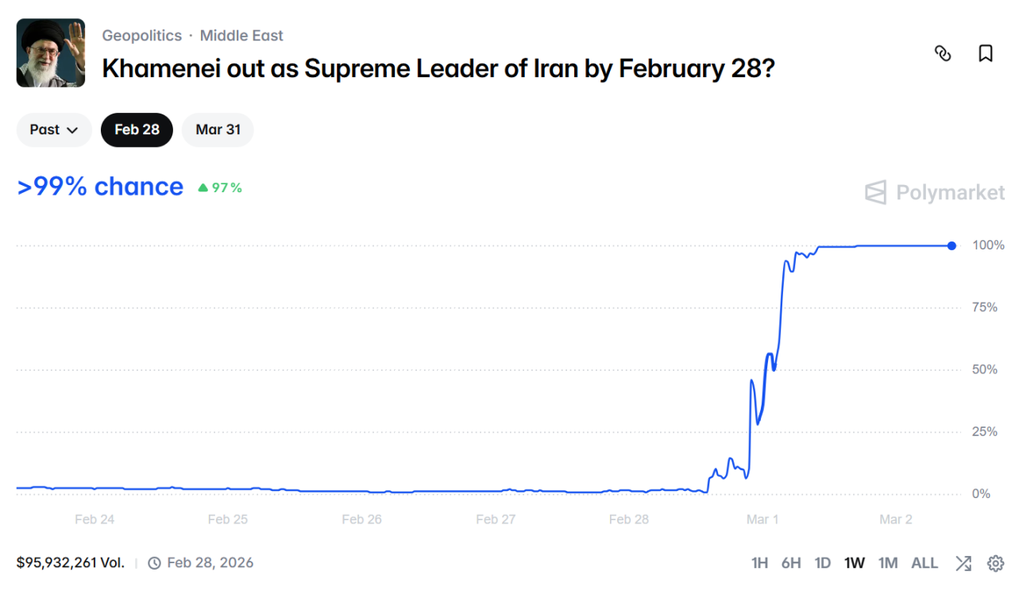Click the Polymarket logo watermark
The width and height of the screenshot is (1019, 591).
tap(935, 192)
